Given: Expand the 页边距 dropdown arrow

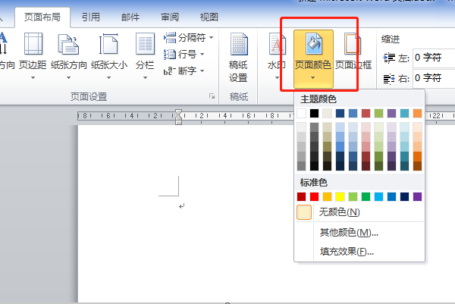Looking at the screenshot, I should (x=33, y=78).
